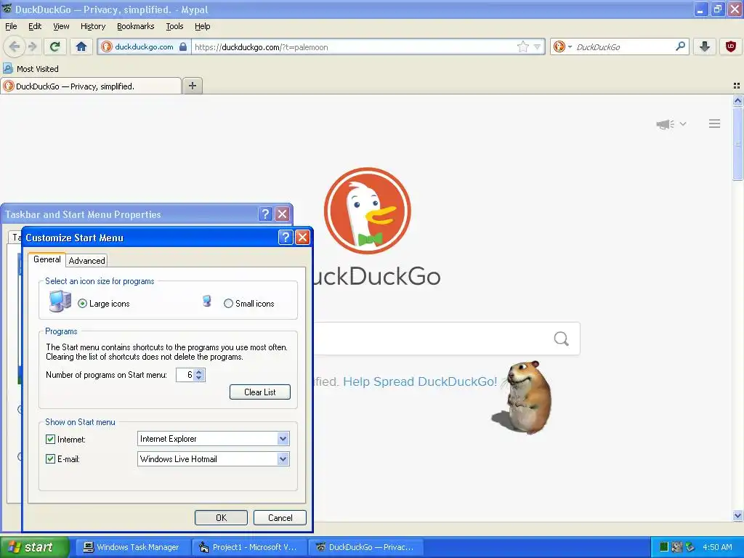Click the padlock site security icon
Image resolution: width=744 pixels, height=558 pixels.
coord(183,46)
